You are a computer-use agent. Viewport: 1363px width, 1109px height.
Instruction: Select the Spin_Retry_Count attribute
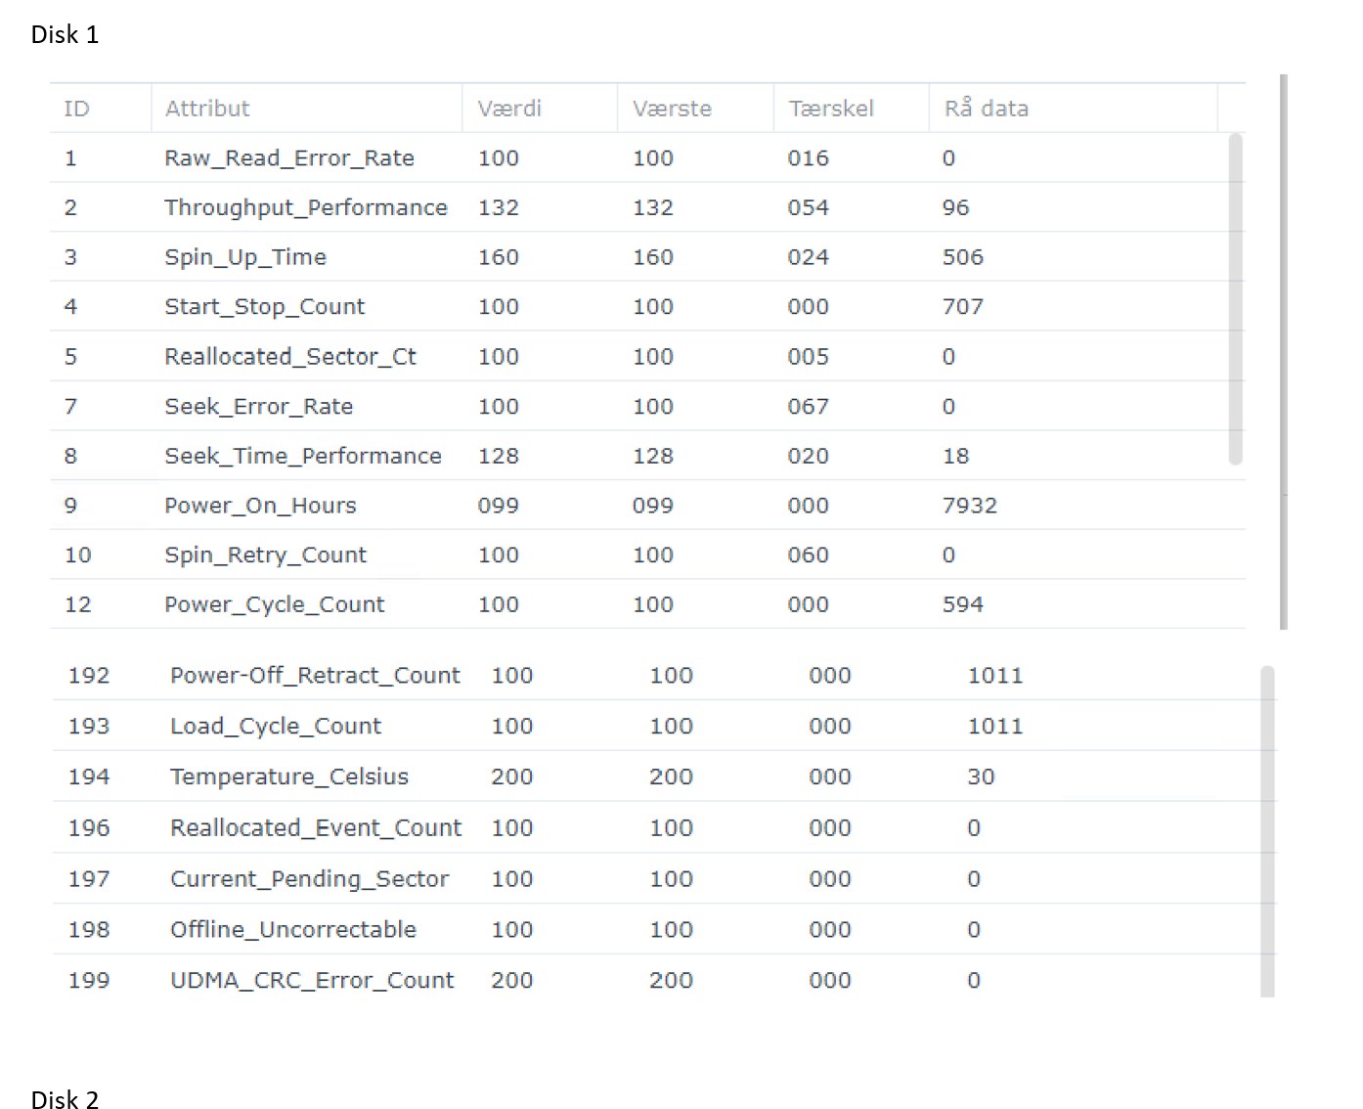(x=265, y=555)
